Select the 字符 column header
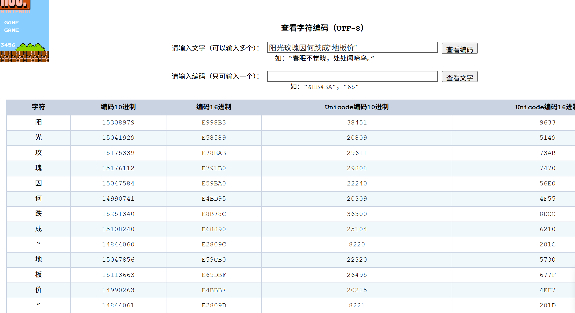Screen dimensions: 575x313 click(38, 107)
